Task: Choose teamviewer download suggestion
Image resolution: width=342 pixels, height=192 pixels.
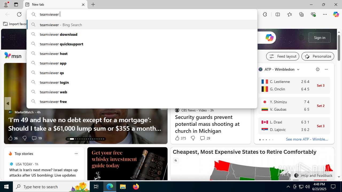Action: [142, 34]
